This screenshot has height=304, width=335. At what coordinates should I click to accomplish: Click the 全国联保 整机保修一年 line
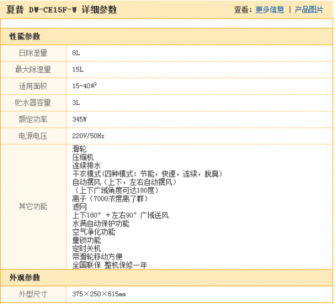(x=110, y=265)
